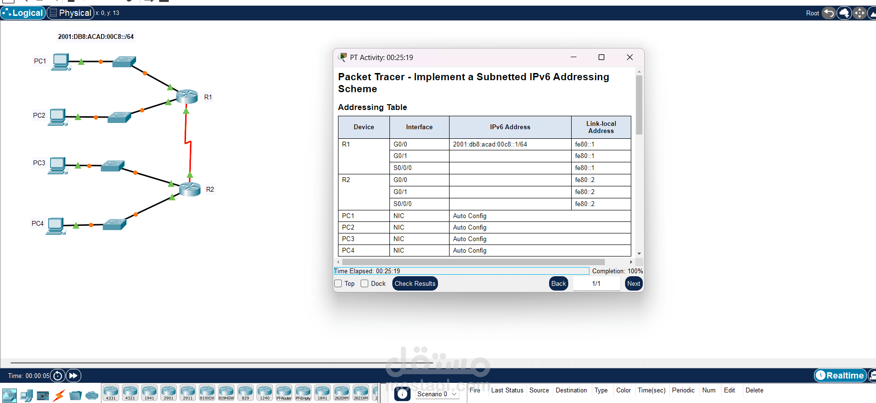Click the Root level label
876x403 pixels.
[813, 13]
